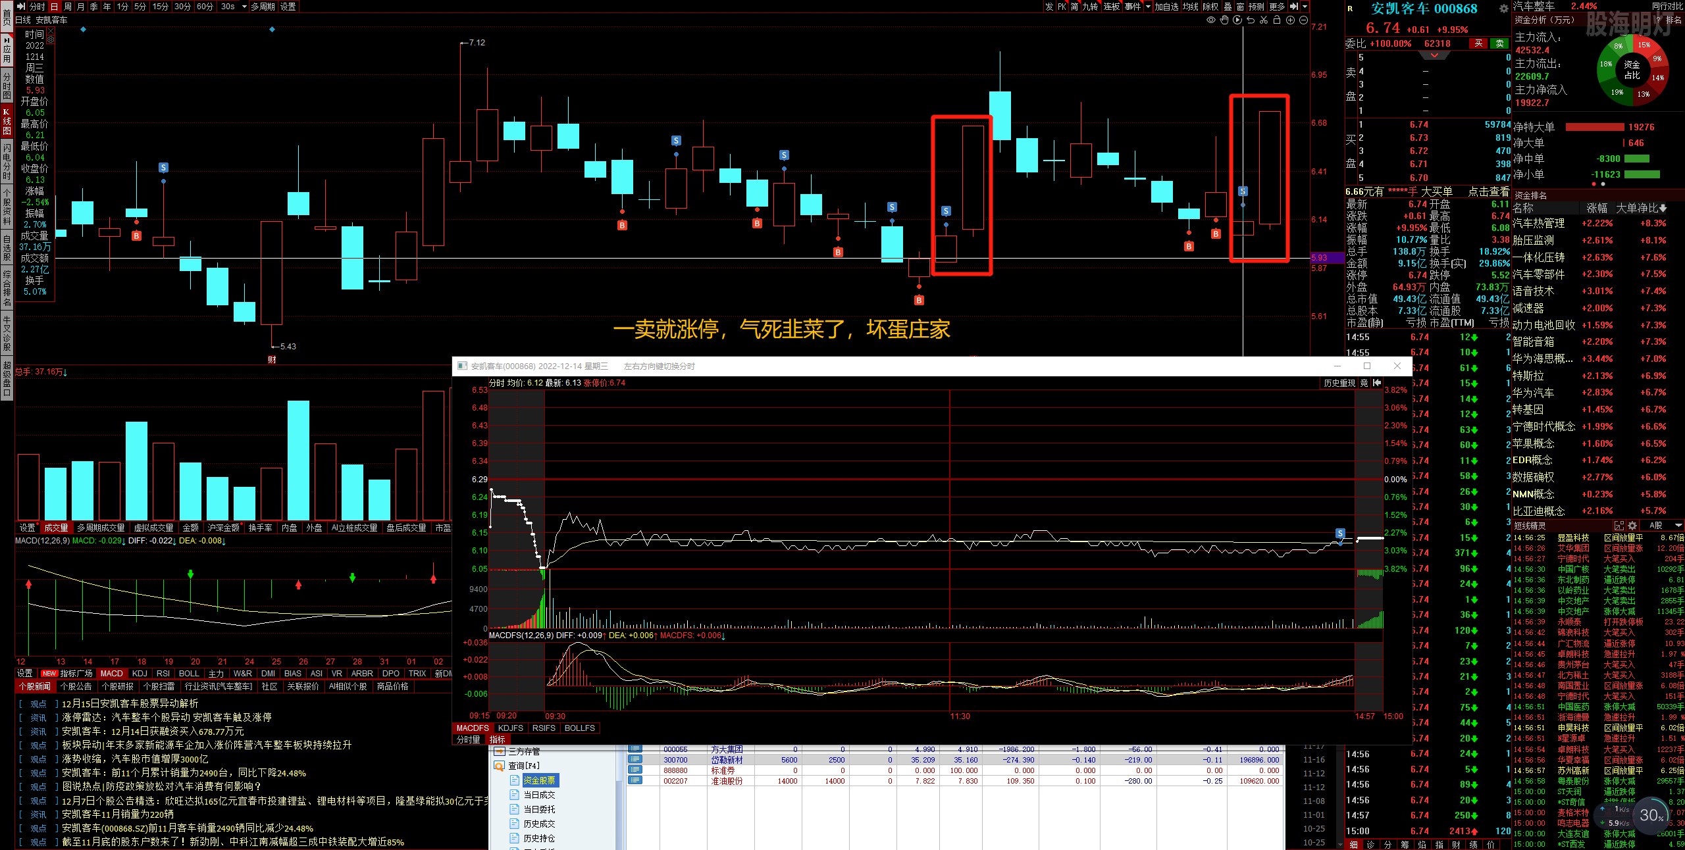This screenshot has height=850, width=1685.
Task: Select the scissors cut icon above chart
Action: click(1263, 20)
